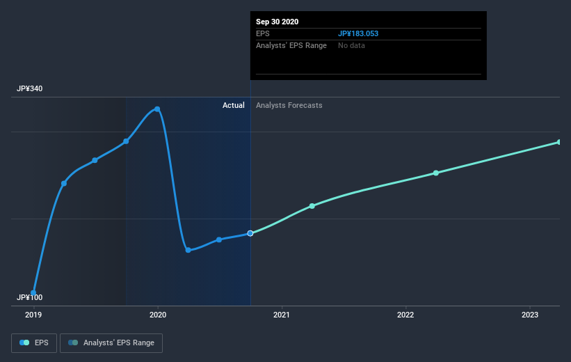Image resolution: width=571 pixels, height=362 pixels.
Task: Click the 2021 x-axis label
Action: pyautogui.click(x=282, y=315)
